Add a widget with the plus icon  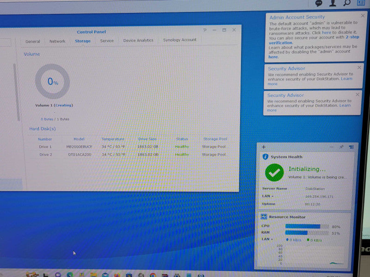click(264, 147)
